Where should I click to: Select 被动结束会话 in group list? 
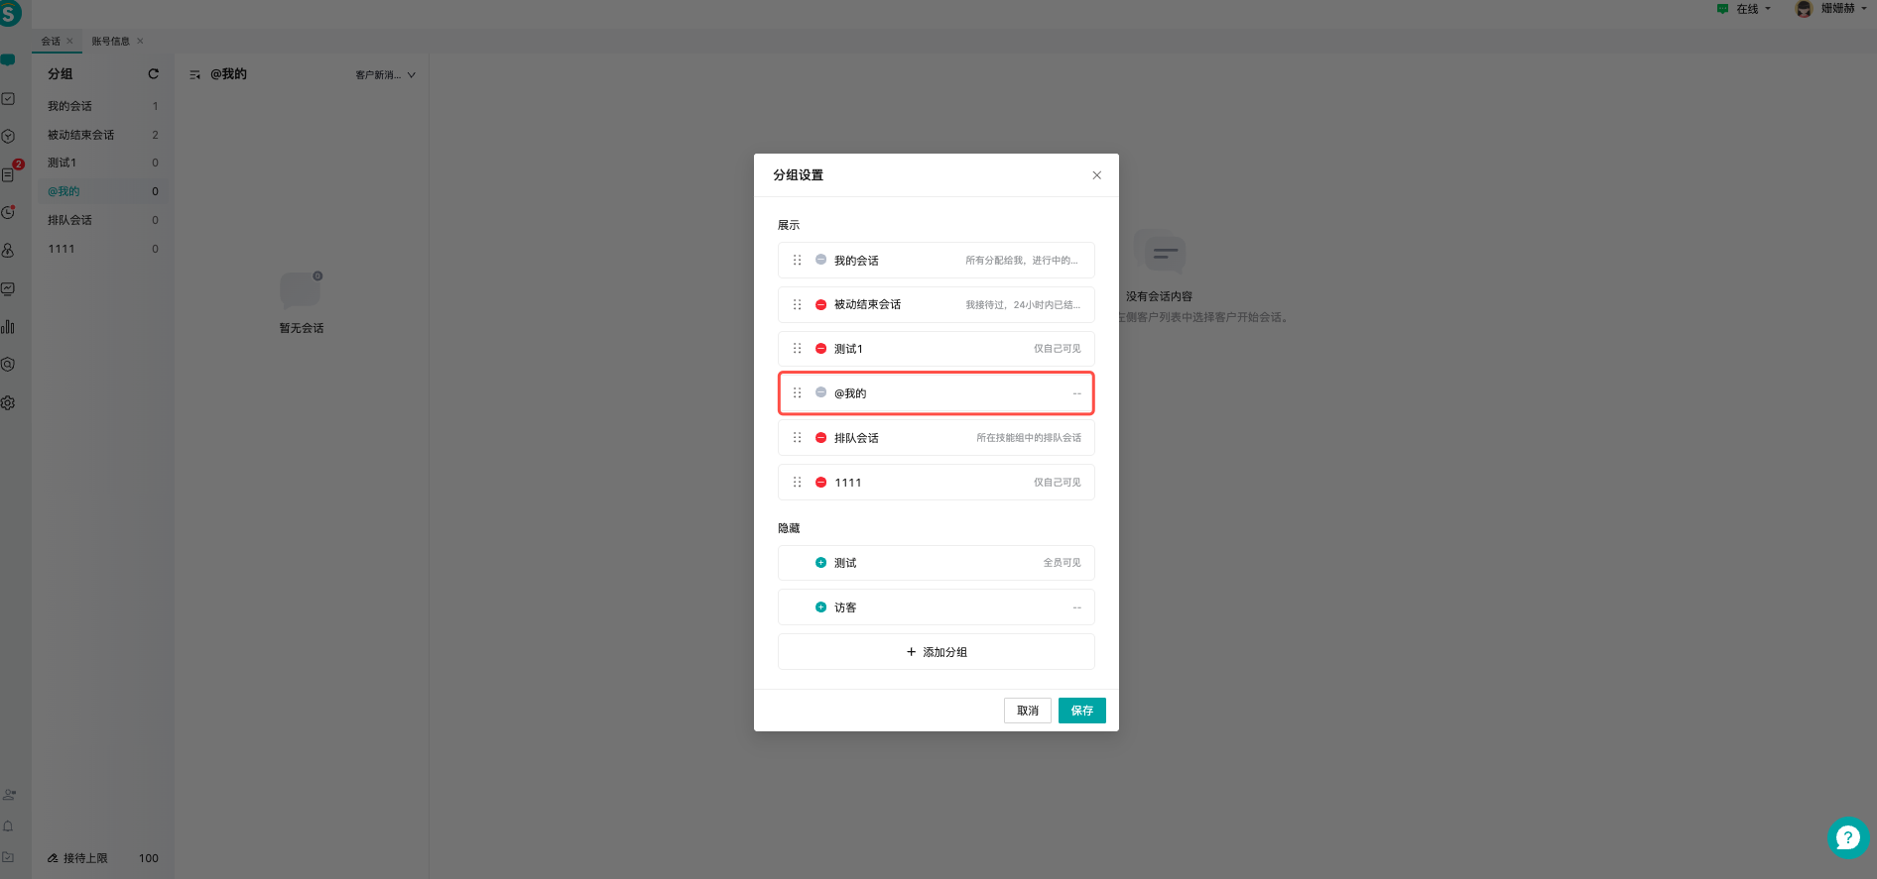(103, 135)
